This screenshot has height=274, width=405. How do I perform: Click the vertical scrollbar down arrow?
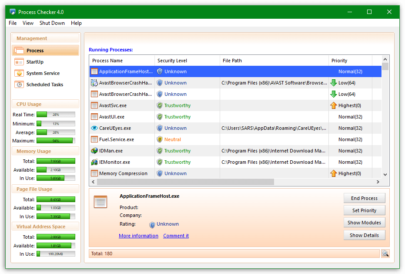click(385, 174)
